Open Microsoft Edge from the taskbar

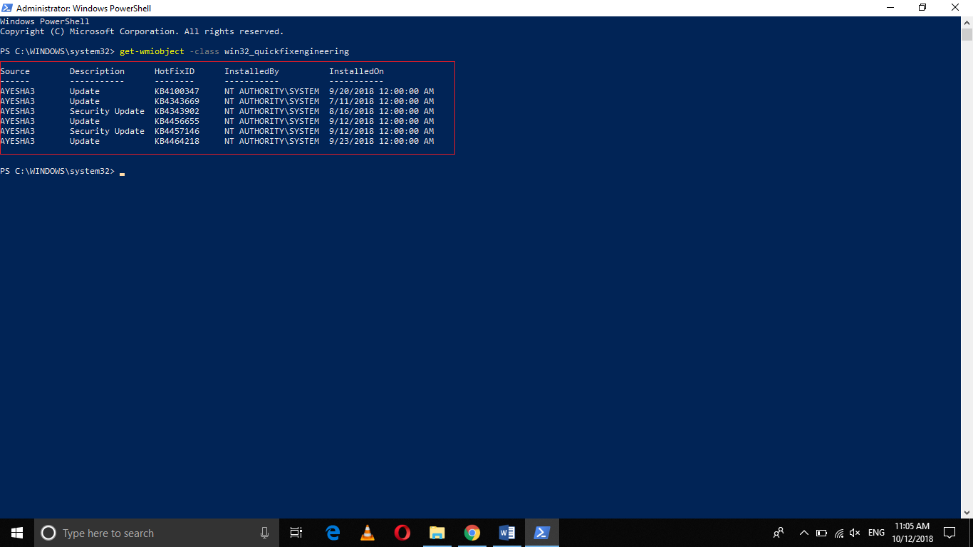333,533
